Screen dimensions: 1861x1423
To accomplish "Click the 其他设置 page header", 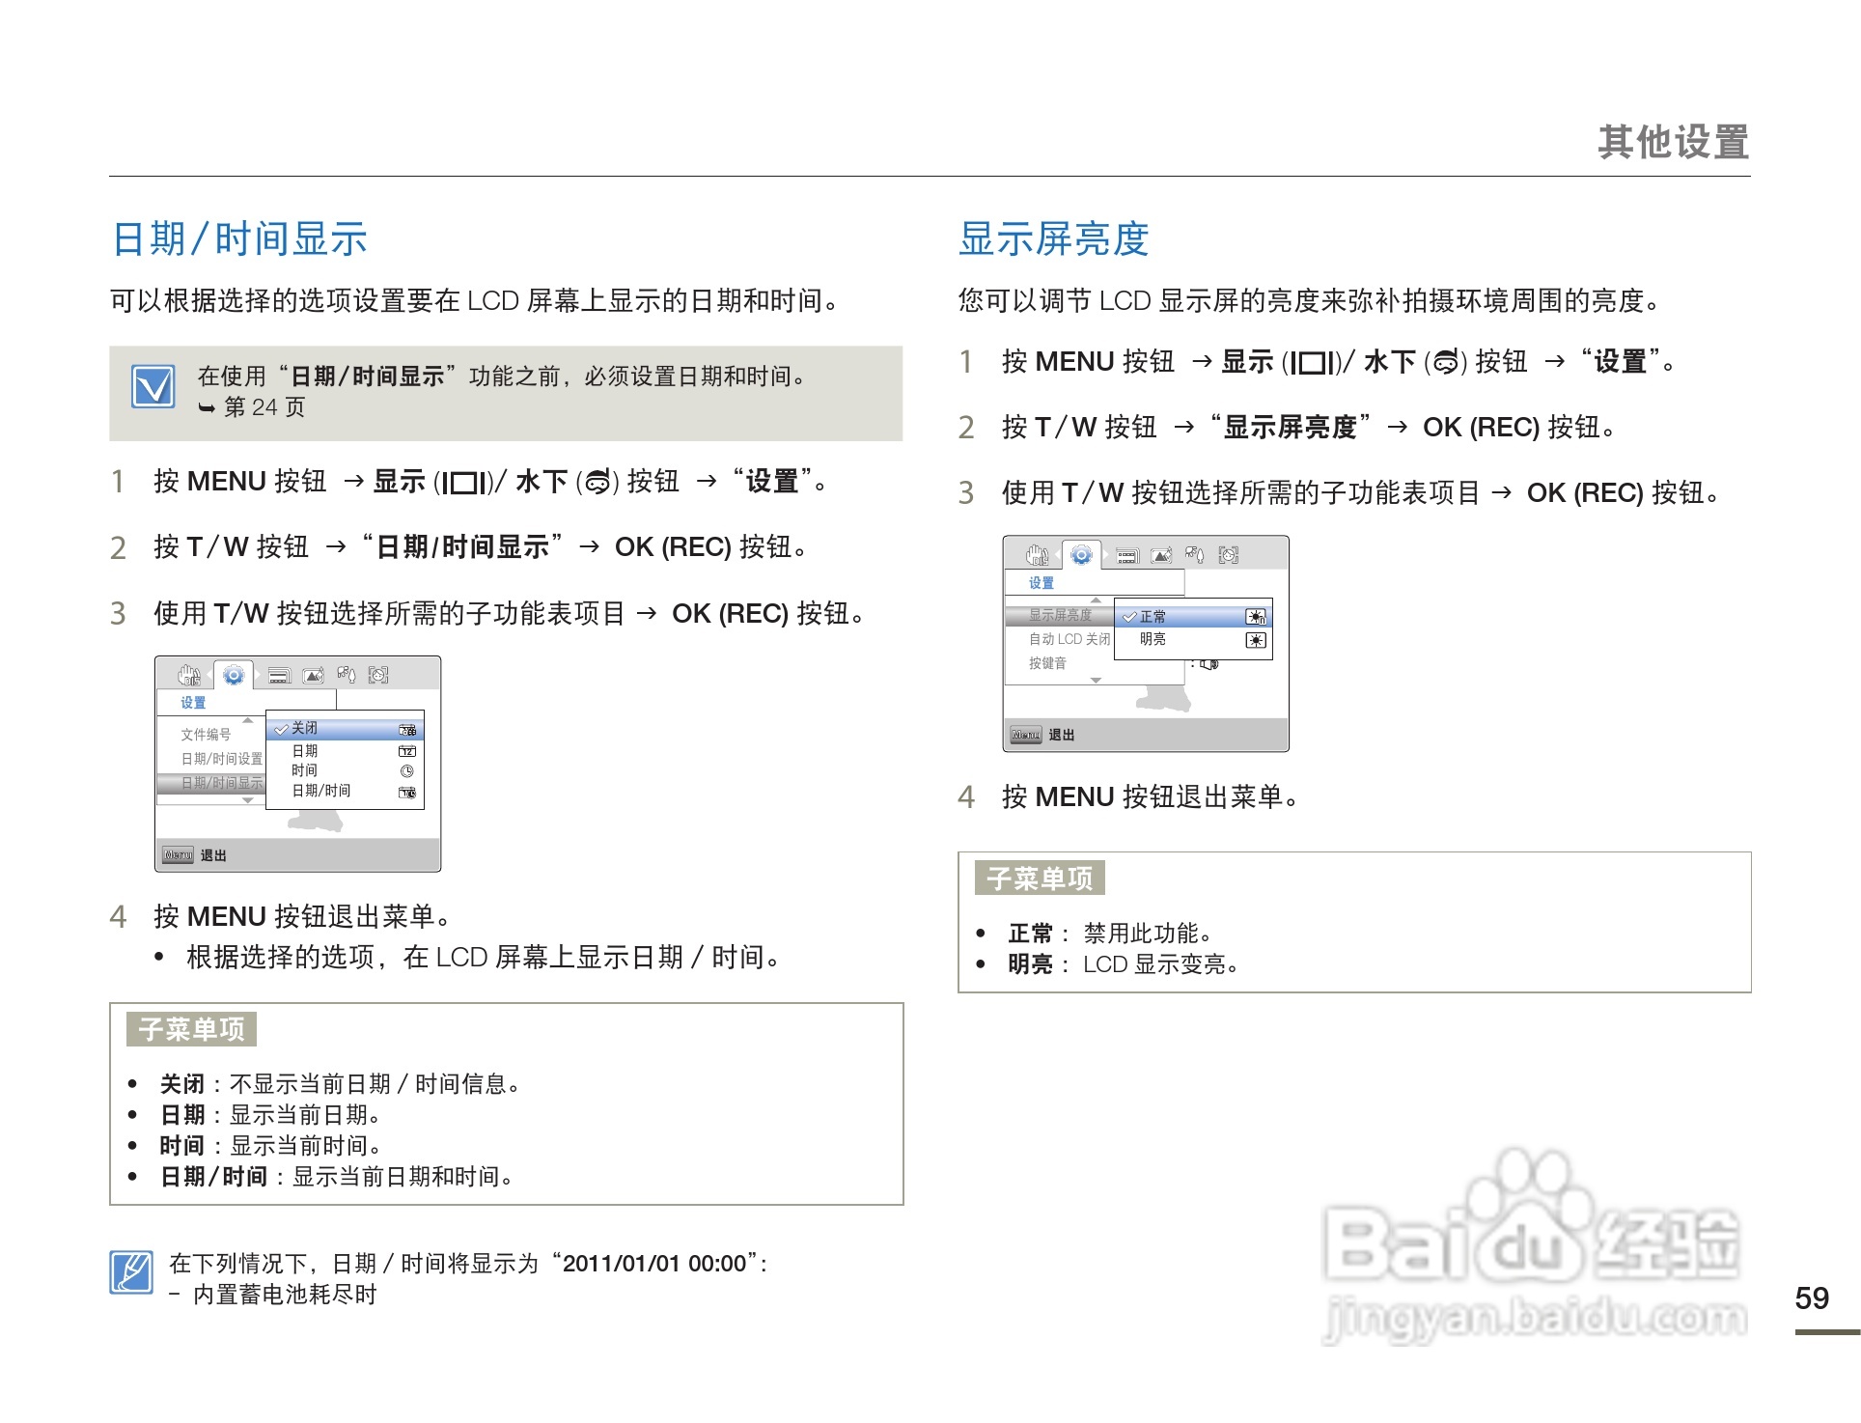I will coord(1673,142).
